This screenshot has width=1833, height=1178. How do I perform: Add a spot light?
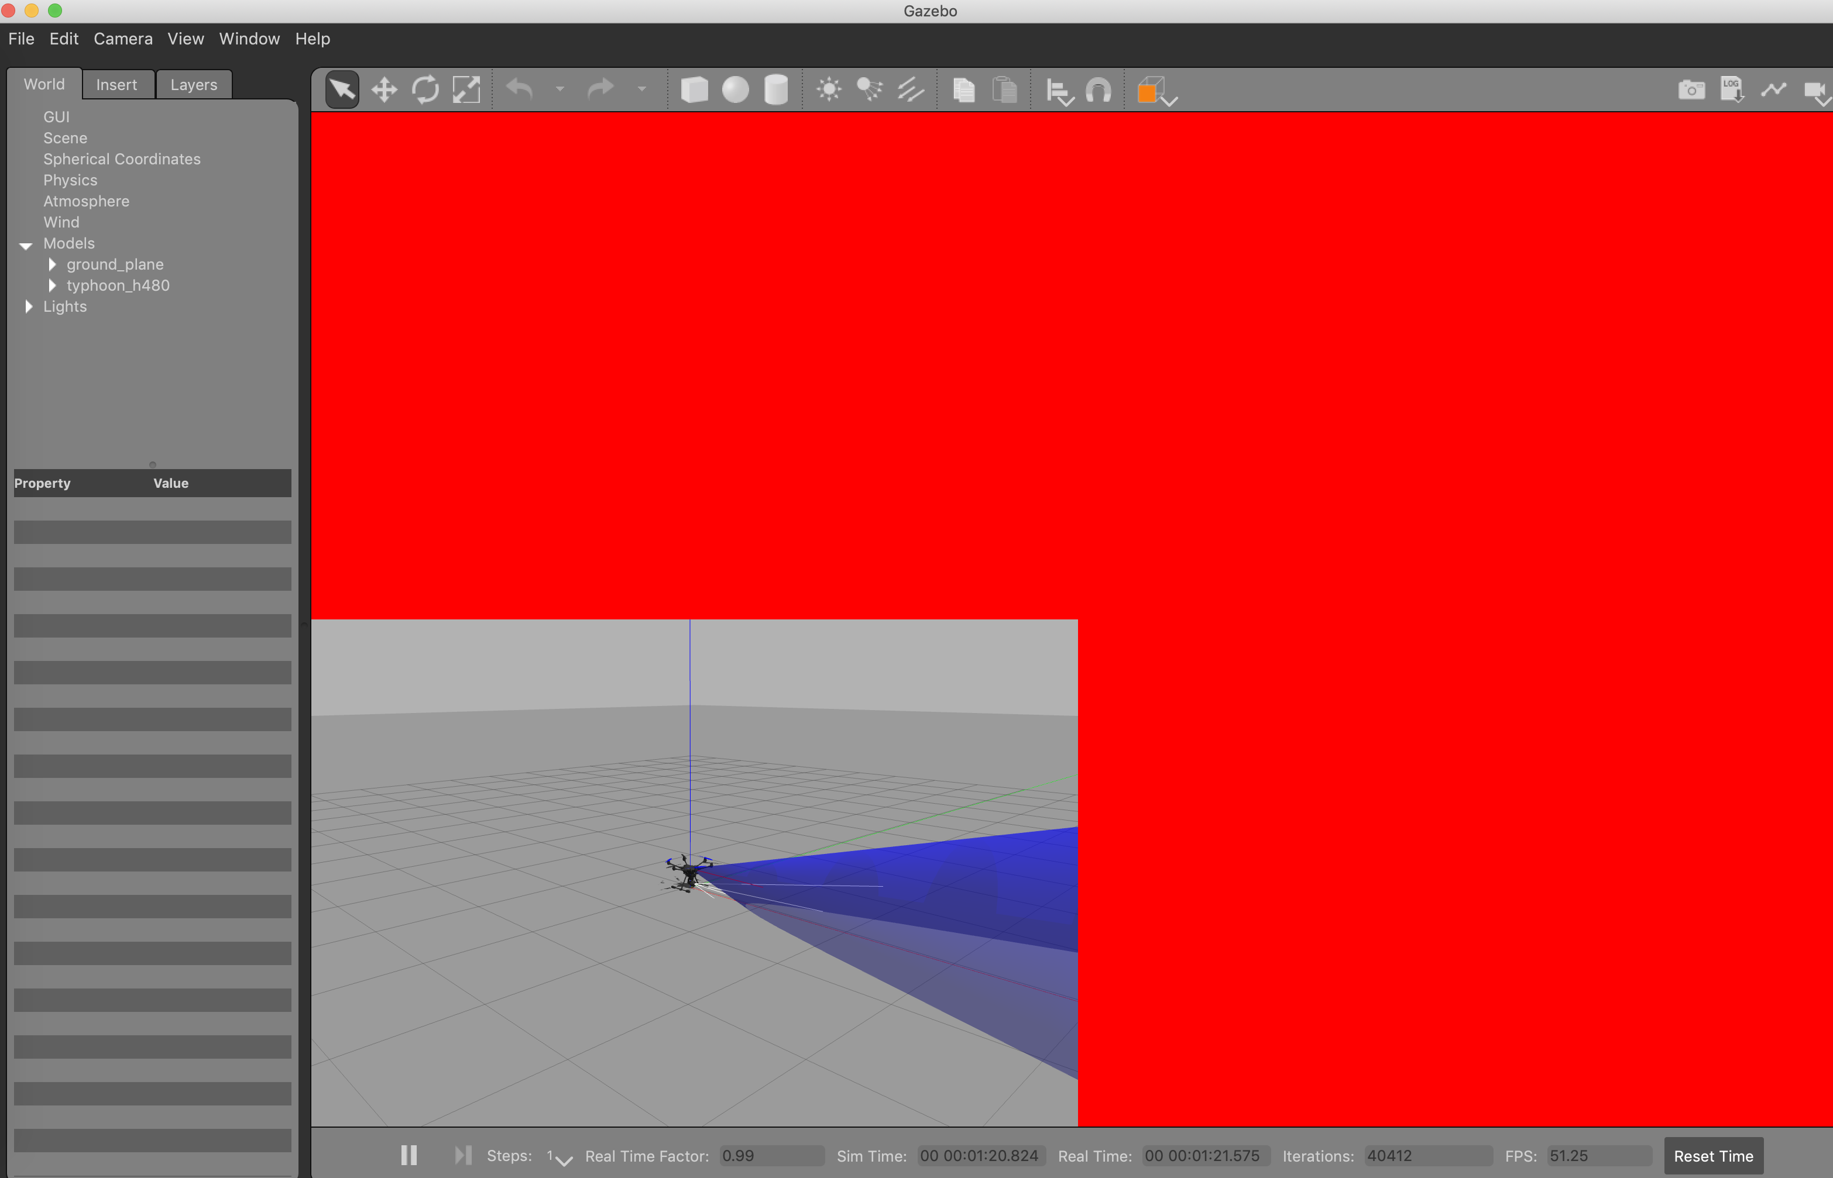point(870,90)
